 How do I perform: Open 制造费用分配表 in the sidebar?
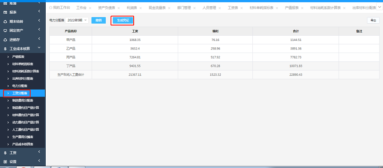(x=23, y=100)
